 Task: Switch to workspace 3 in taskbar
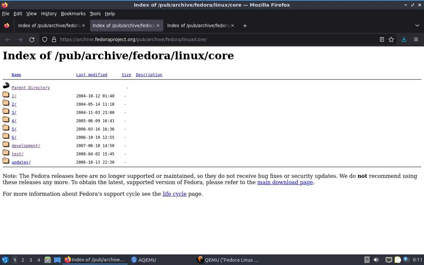point(30,260)
